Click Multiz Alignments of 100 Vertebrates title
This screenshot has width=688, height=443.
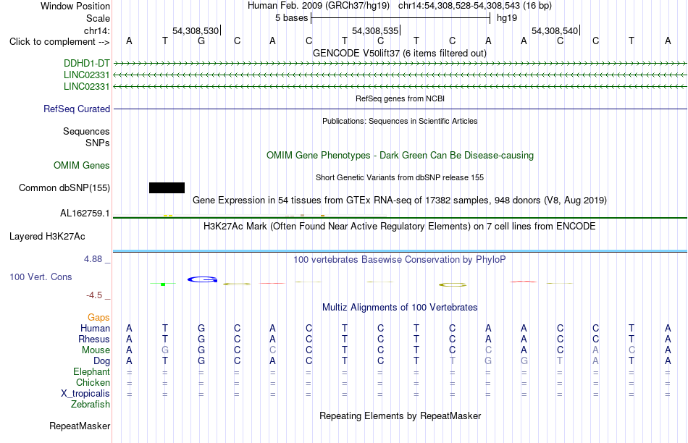pos(400,308)
